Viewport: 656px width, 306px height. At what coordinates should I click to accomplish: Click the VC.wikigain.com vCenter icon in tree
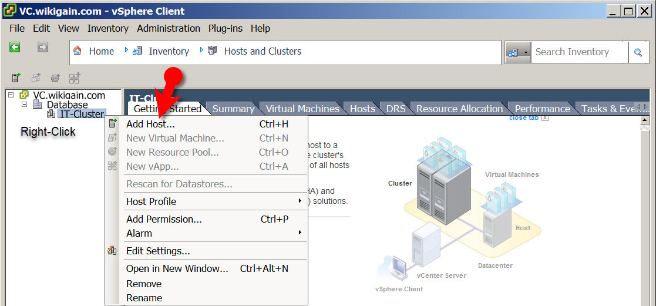tap(24, 95)
